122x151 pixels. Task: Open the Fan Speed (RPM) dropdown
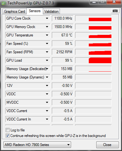[47, 52]
